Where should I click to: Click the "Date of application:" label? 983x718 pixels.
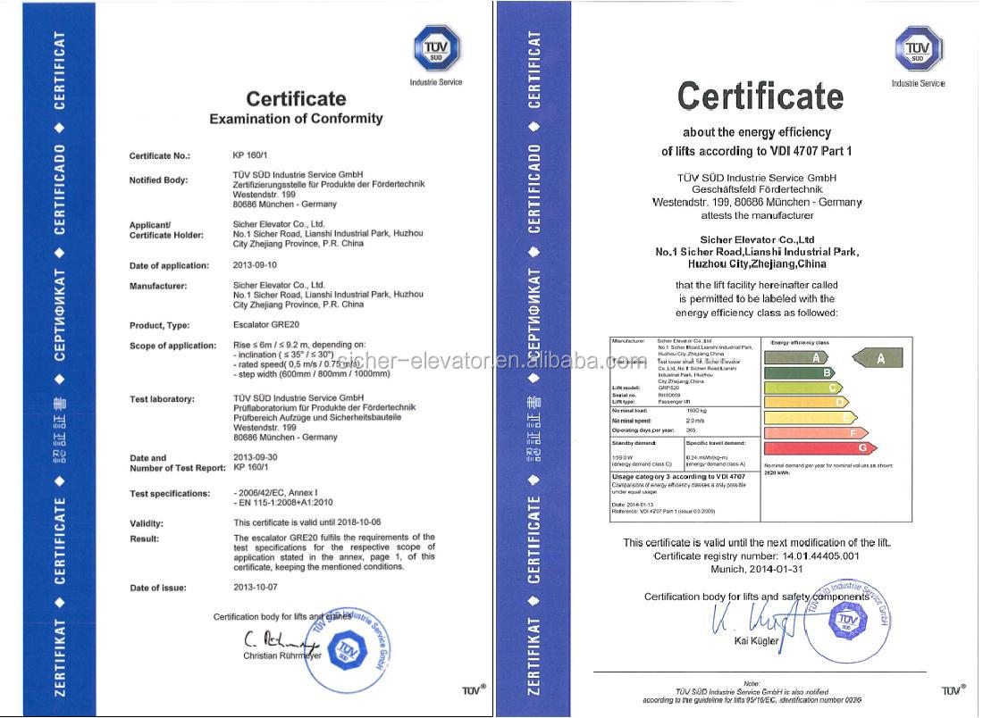[x=169, y=265]
